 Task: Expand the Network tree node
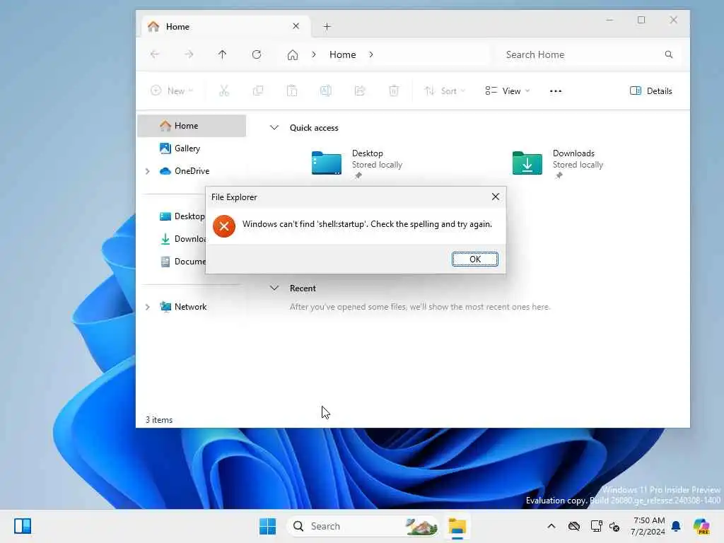pyautogui.click(x=147, y=307)
